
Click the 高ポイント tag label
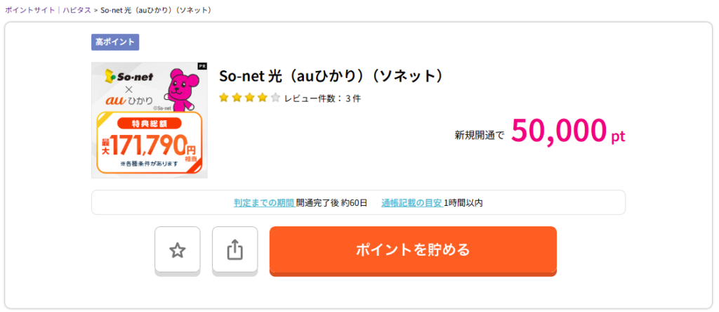[x=115, y=42]
